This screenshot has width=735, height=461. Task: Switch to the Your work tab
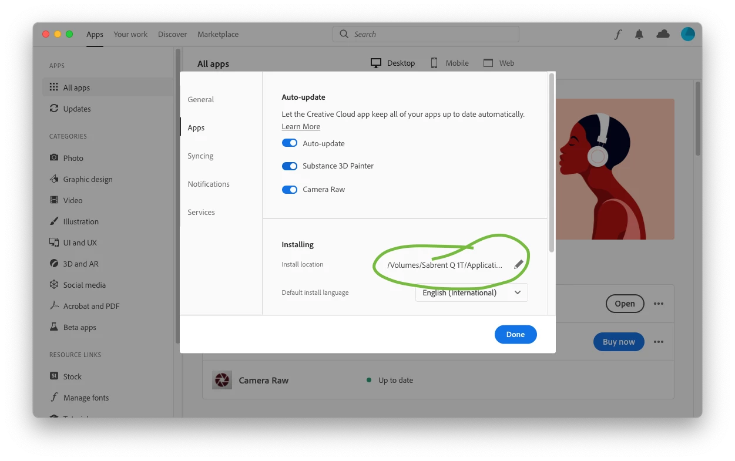pos(130,34)
